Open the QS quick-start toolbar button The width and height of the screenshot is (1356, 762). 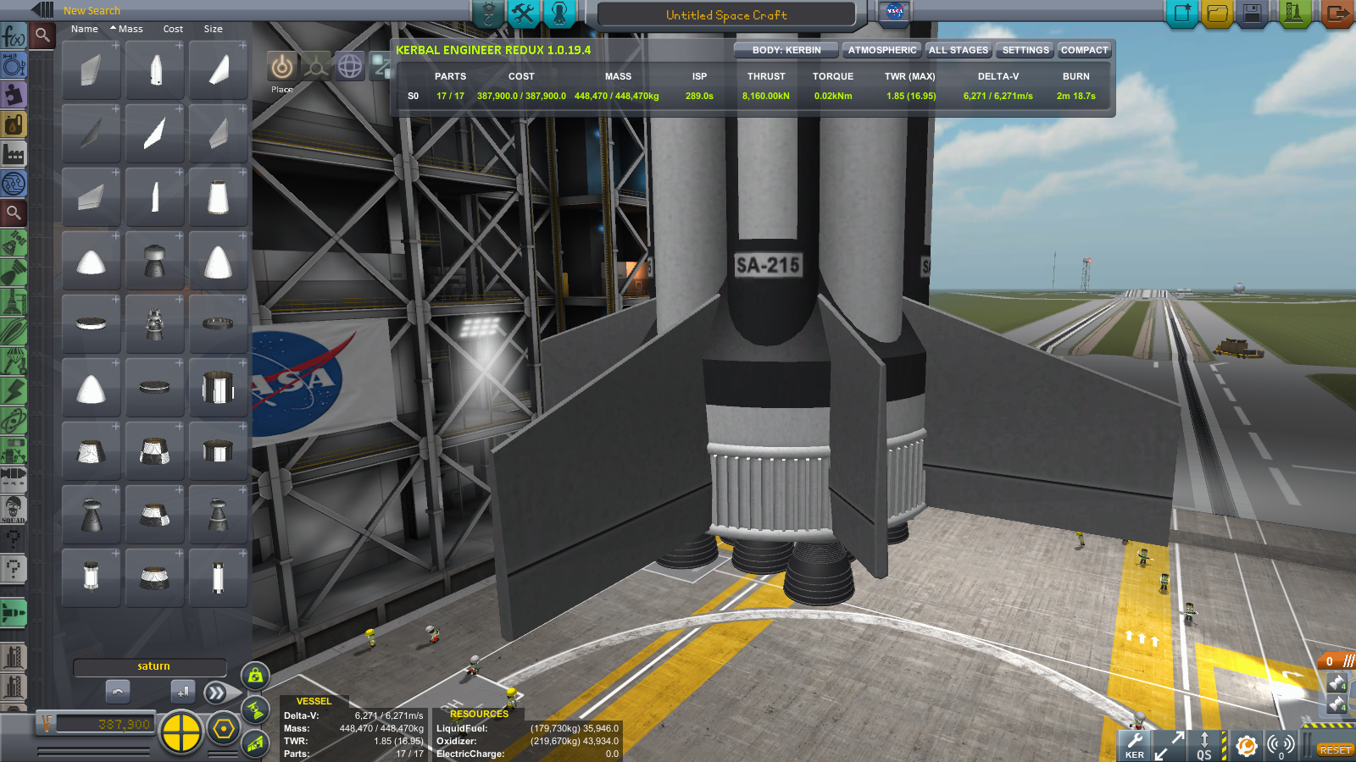point(1204,745)
